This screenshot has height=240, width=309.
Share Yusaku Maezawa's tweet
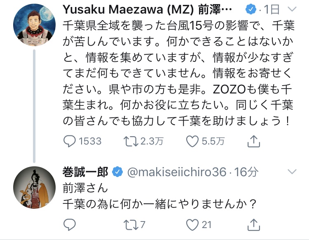click(x=255, y=141)
